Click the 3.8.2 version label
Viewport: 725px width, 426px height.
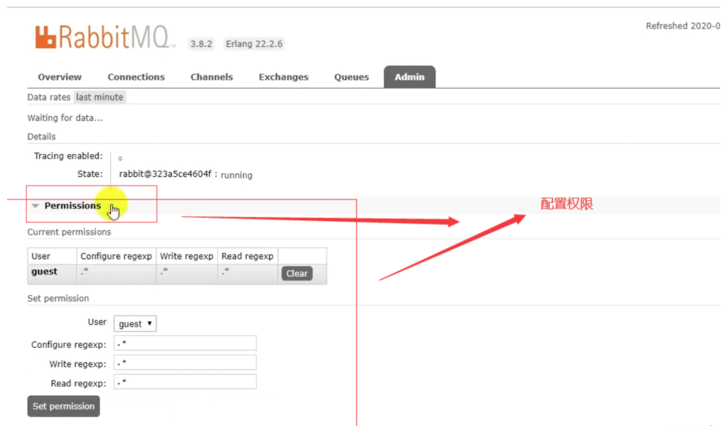(201, 44)
